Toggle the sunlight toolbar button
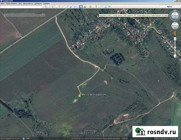Viewport: 181px width, 140px height. (84, 6)
